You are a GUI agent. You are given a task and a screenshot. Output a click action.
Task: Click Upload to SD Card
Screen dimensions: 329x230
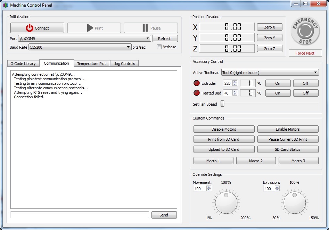point(224,149)
